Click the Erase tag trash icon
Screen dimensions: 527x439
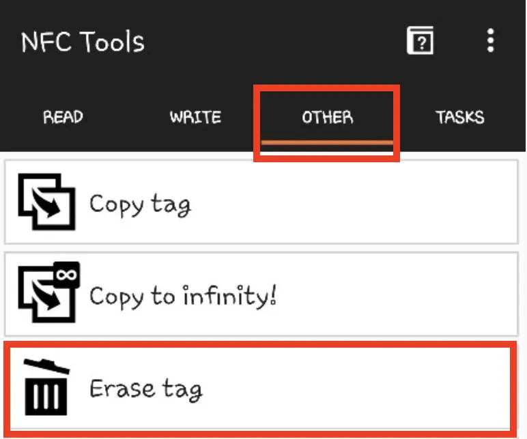click(x=46, y=387)
